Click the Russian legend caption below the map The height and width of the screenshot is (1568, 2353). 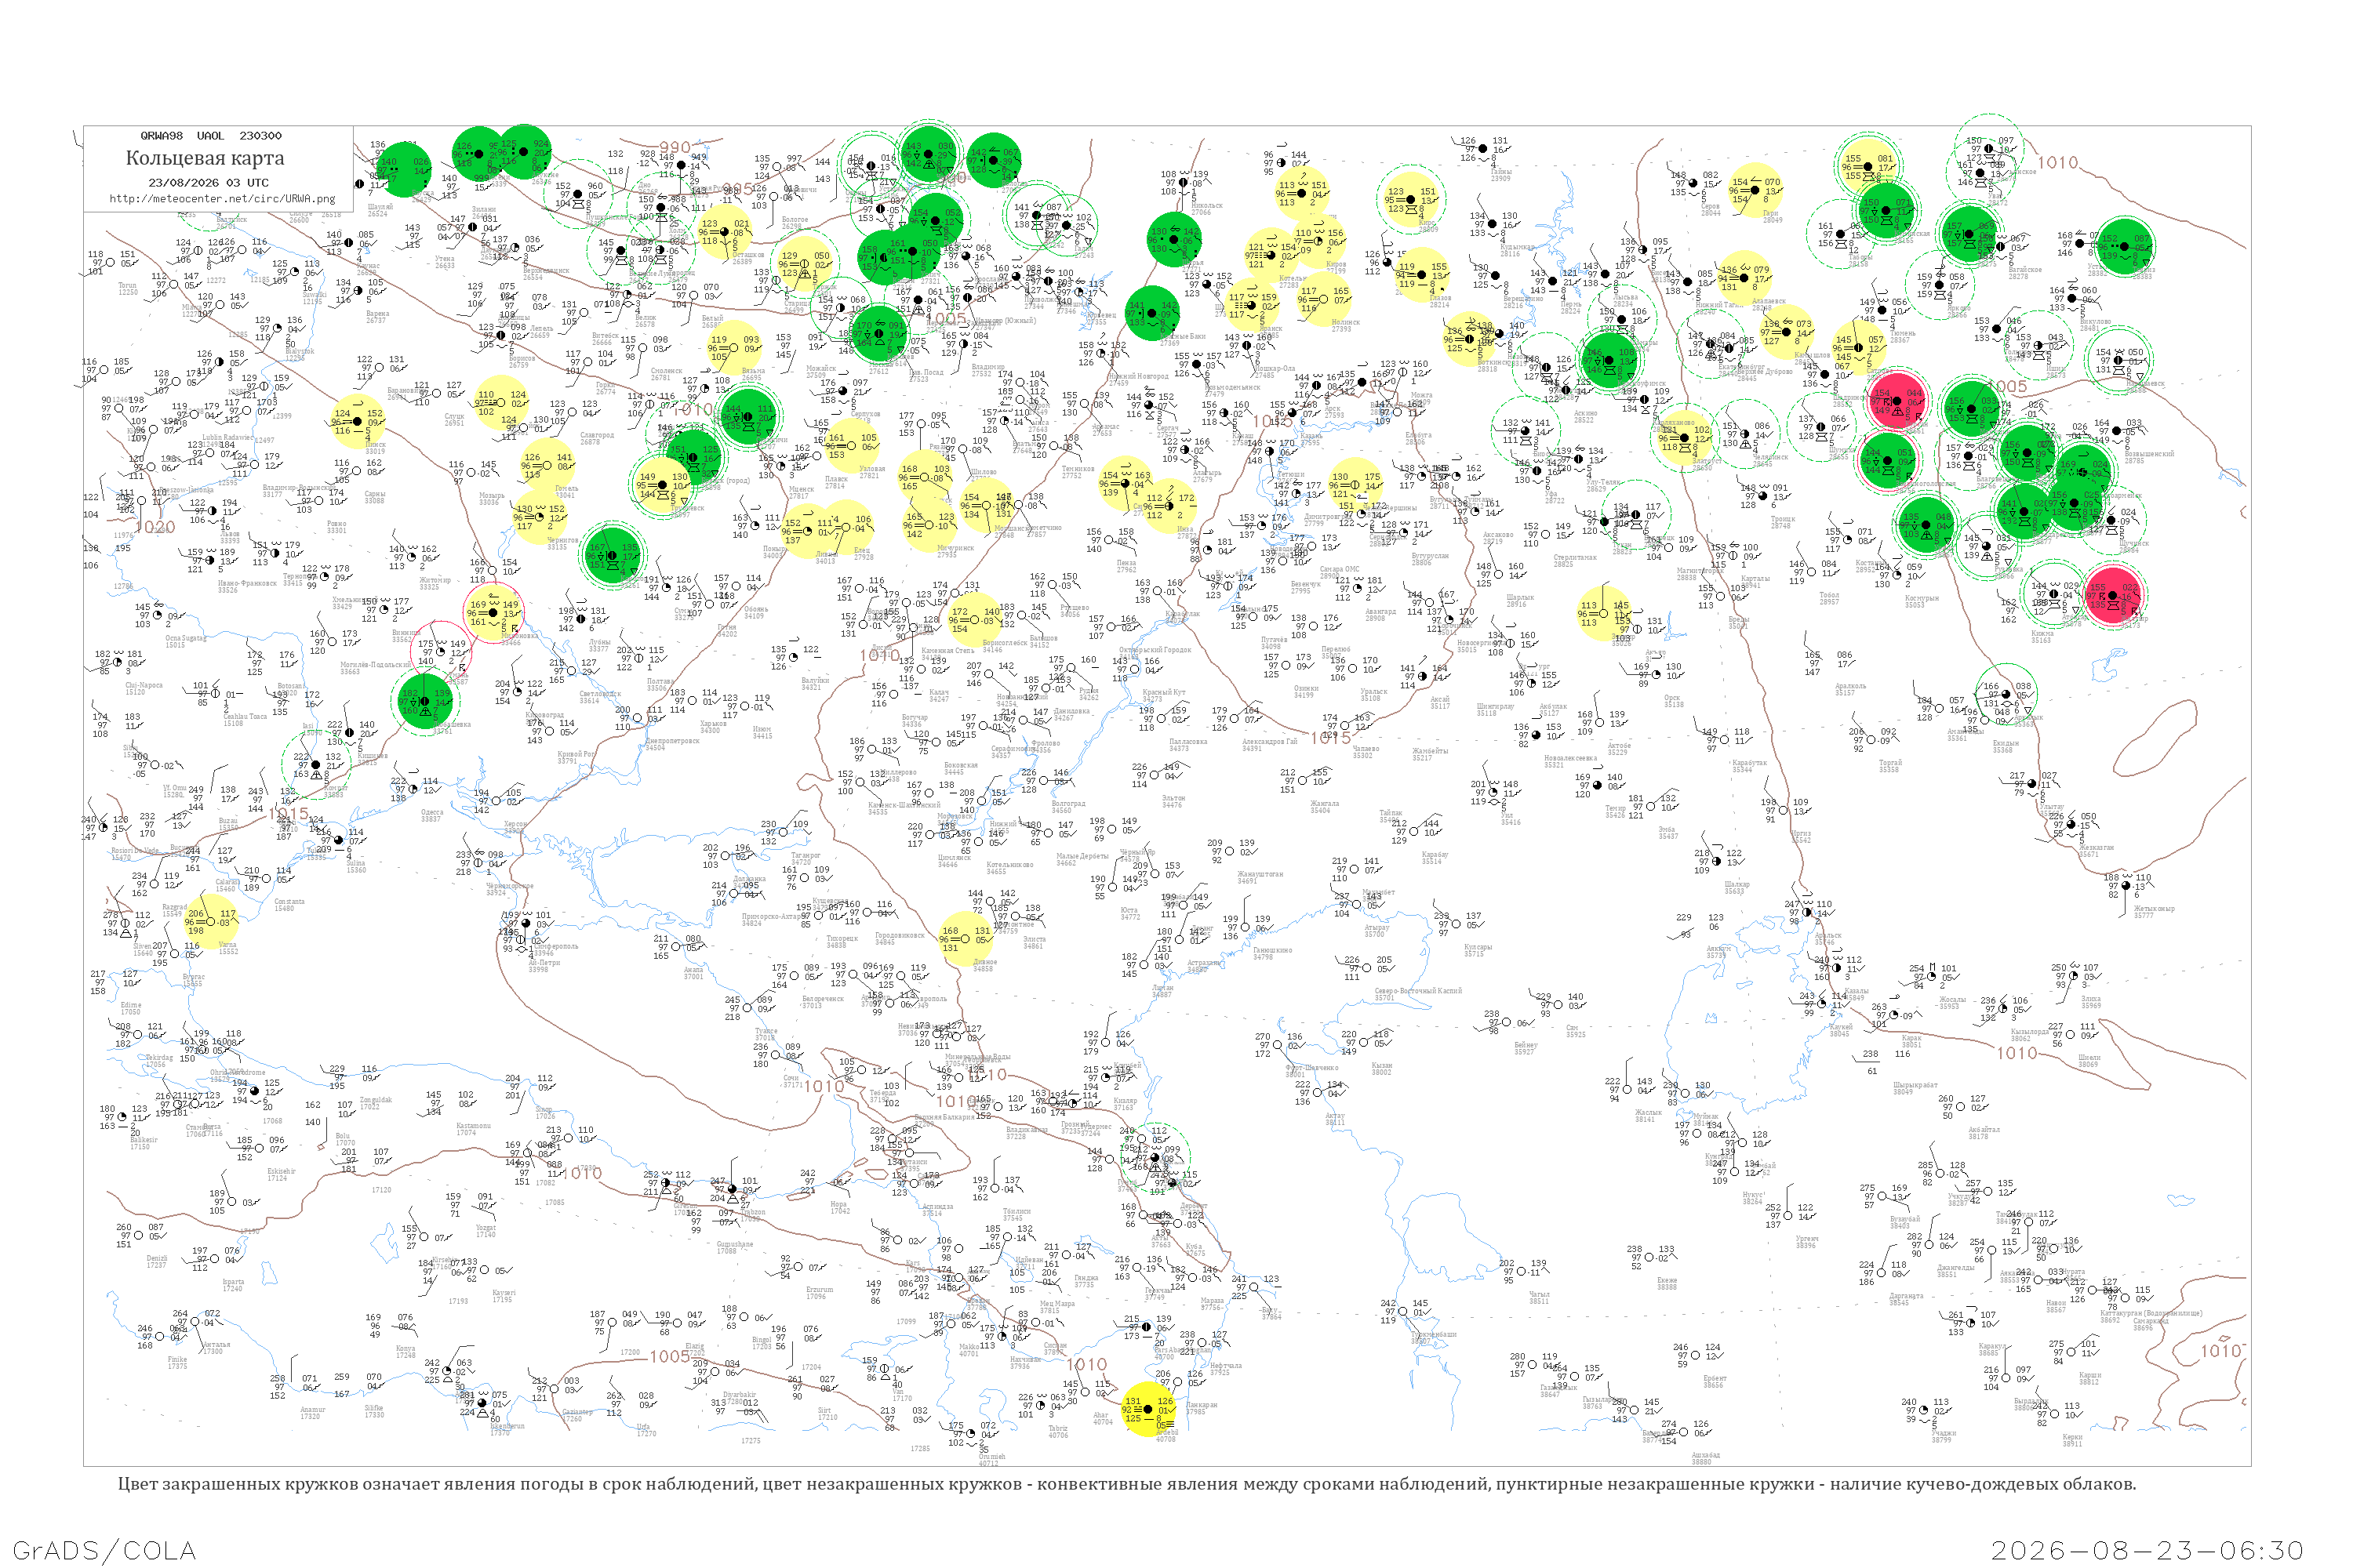[1126, 1484]
